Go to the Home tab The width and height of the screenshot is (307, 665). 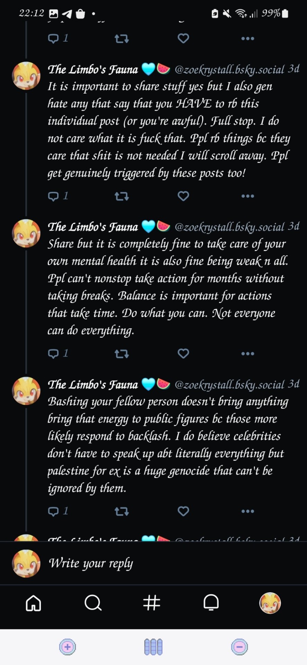click(x=34, y=603)
